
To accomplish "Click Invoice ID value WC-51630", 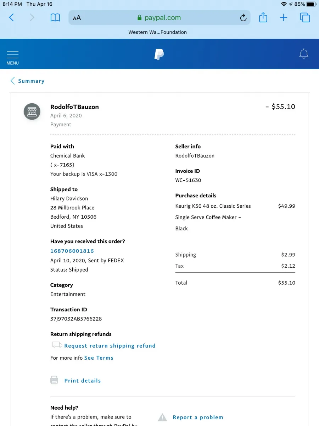I will point(188,180).
